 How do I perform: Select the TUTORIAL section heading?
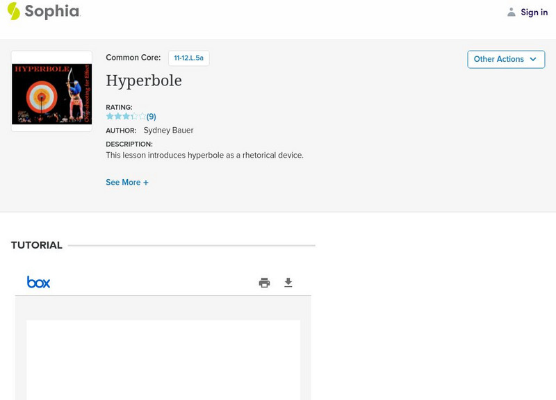point(36,245)
